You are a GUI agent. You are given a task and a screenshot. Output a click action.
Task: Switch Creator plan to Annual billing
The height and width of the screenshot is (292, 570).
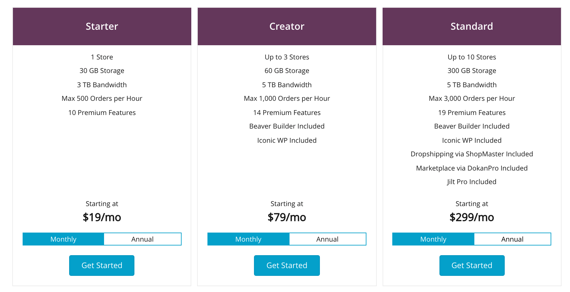tap(327, 239)
